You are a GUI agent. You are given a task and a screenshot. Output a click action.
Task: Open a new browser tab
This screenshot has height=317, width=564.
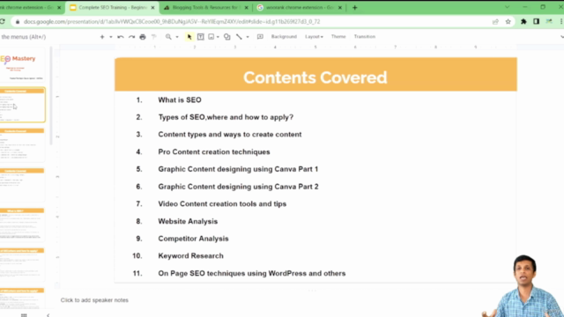pos(354,8)
